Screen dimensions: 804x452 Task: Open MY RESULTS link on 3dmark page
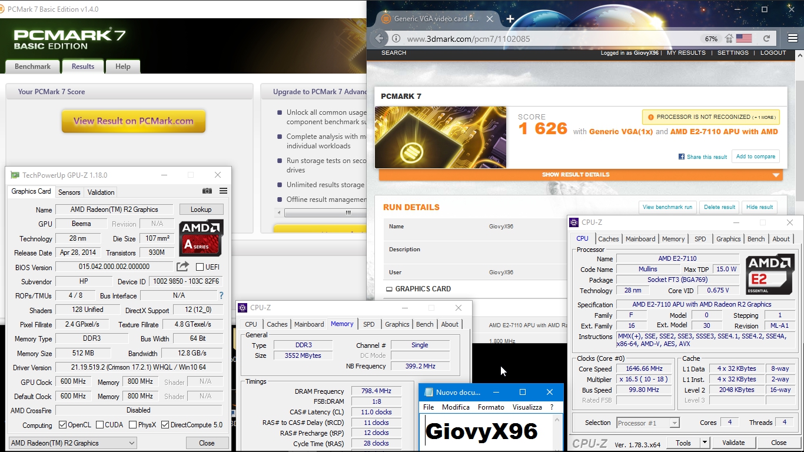click(x=686, y=53)
